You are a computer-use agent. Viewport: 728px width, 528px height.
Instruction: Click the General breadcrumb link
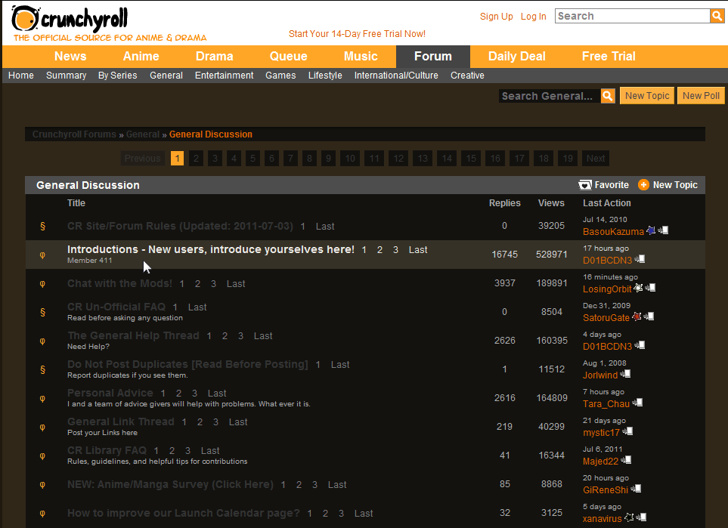(143, 134)
